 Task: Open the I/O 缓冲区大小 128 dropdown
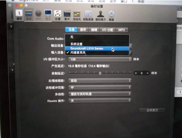(x=100, y=59)
